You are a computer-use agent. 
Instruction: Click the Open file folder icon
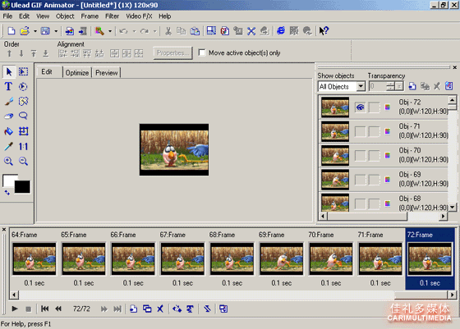(25, 30)
